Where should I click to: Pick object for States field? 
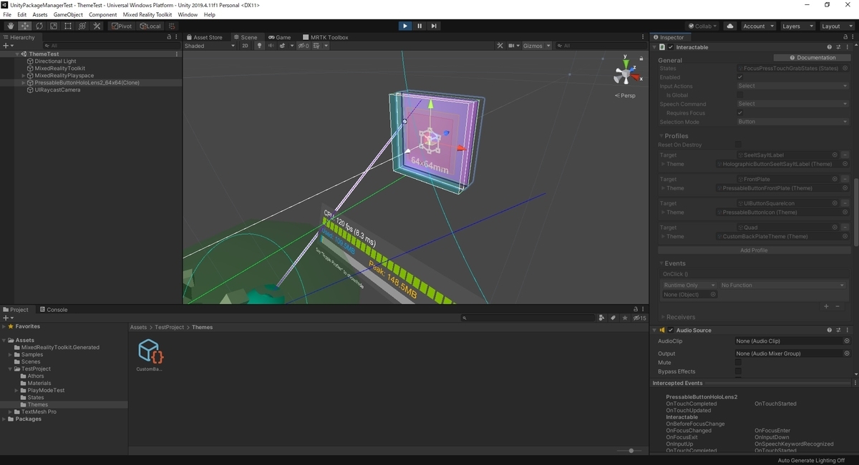(x=846, y=69)
